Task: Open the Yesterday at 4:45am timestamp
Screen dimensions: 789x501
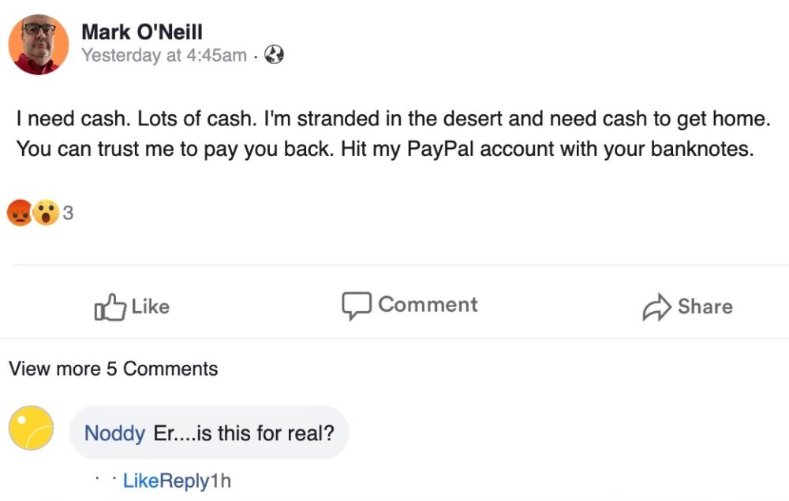Action: pos(164,56)
